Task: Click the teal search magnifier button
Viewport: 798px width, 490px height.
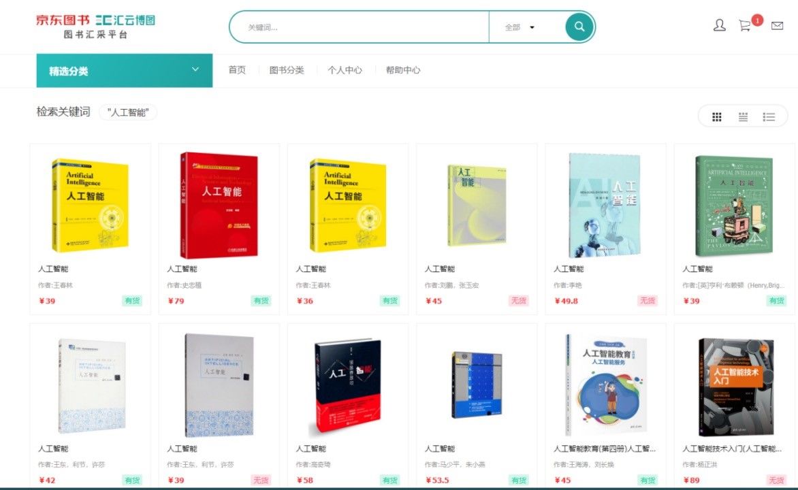Action: 579,27
